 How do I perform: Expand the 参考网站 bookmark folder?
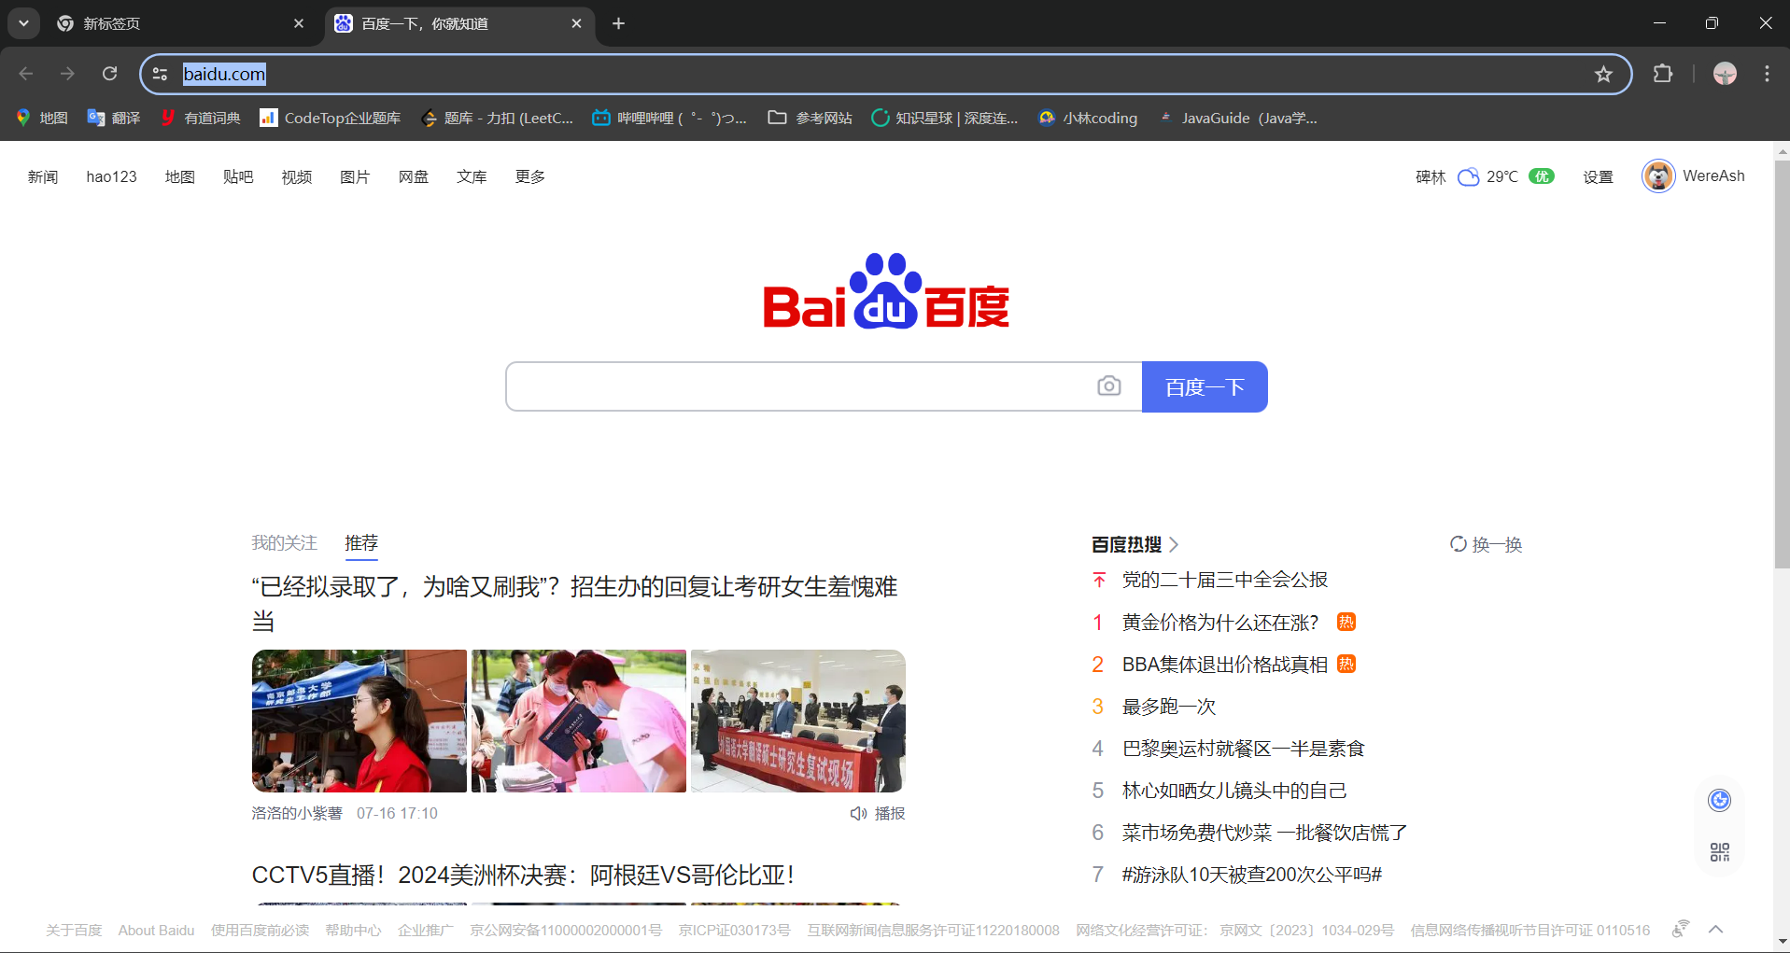point(810,118)
